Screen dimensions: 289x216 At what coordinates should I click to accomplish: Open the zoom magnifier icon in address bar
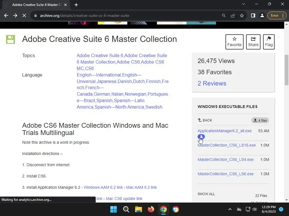(224, 16)
